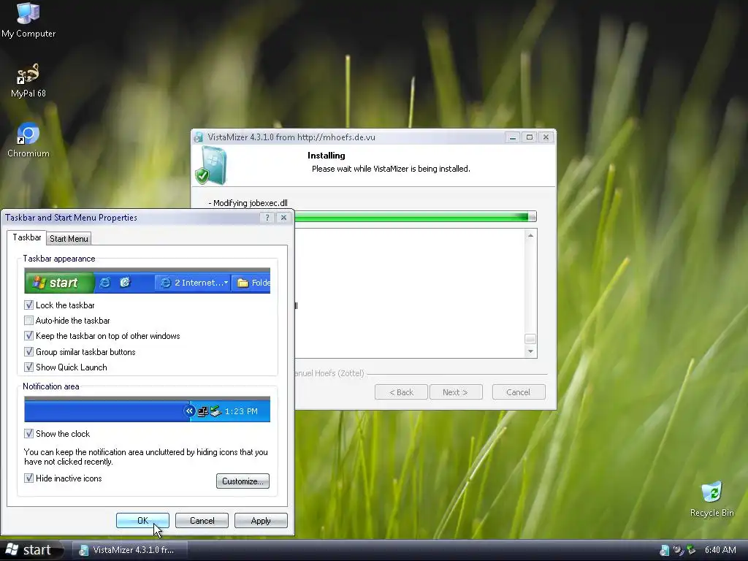This screenshot has width=748, height=561.
Task: Click the Back button in VistaMizer installer
Action: click(x=401, y=392)
